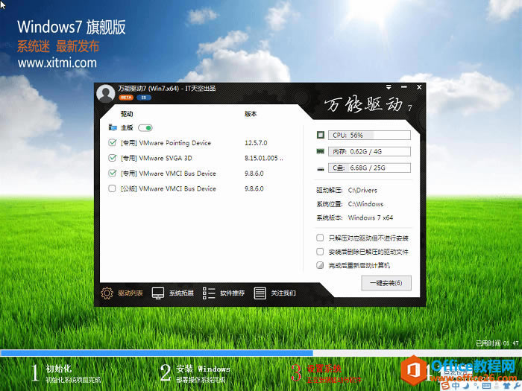Switch to the 软件推荐 tab

coord(224,293)
